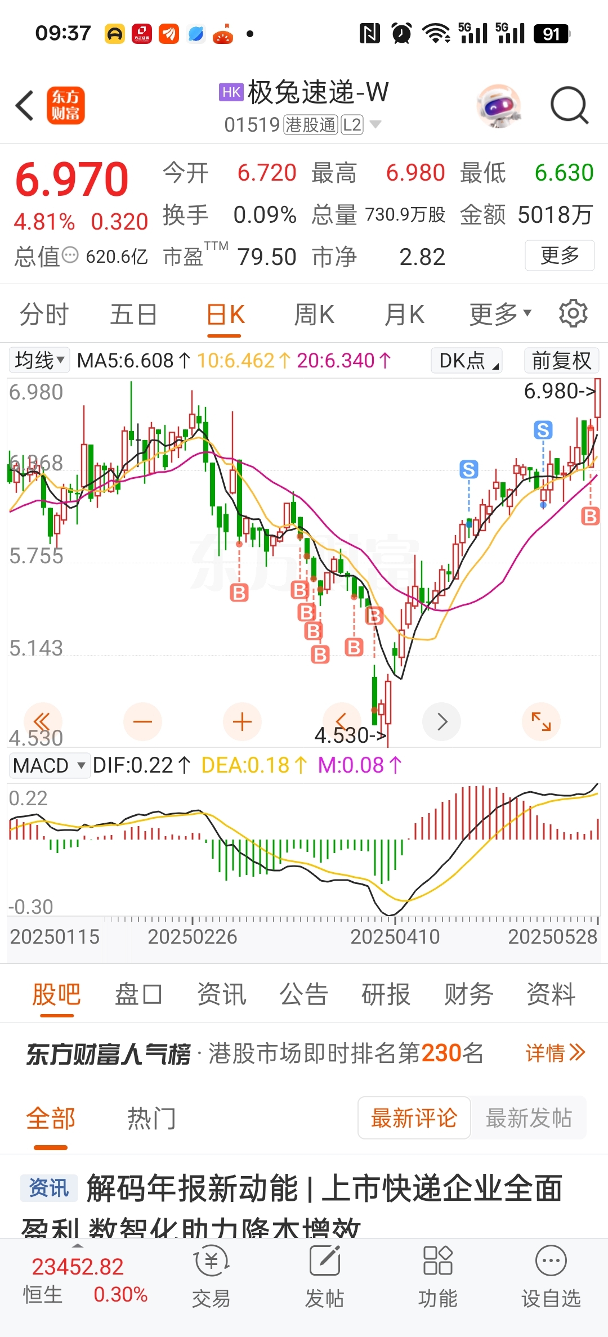Screen dimensions: 608x1337
Task: Tap the MA5:6.608 moving average label
Action: point(134,360)
